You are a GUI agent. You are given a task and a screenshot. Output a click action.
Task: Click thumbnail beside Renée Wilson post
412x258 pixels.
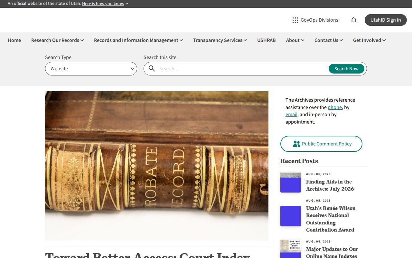tap(291, 216)
